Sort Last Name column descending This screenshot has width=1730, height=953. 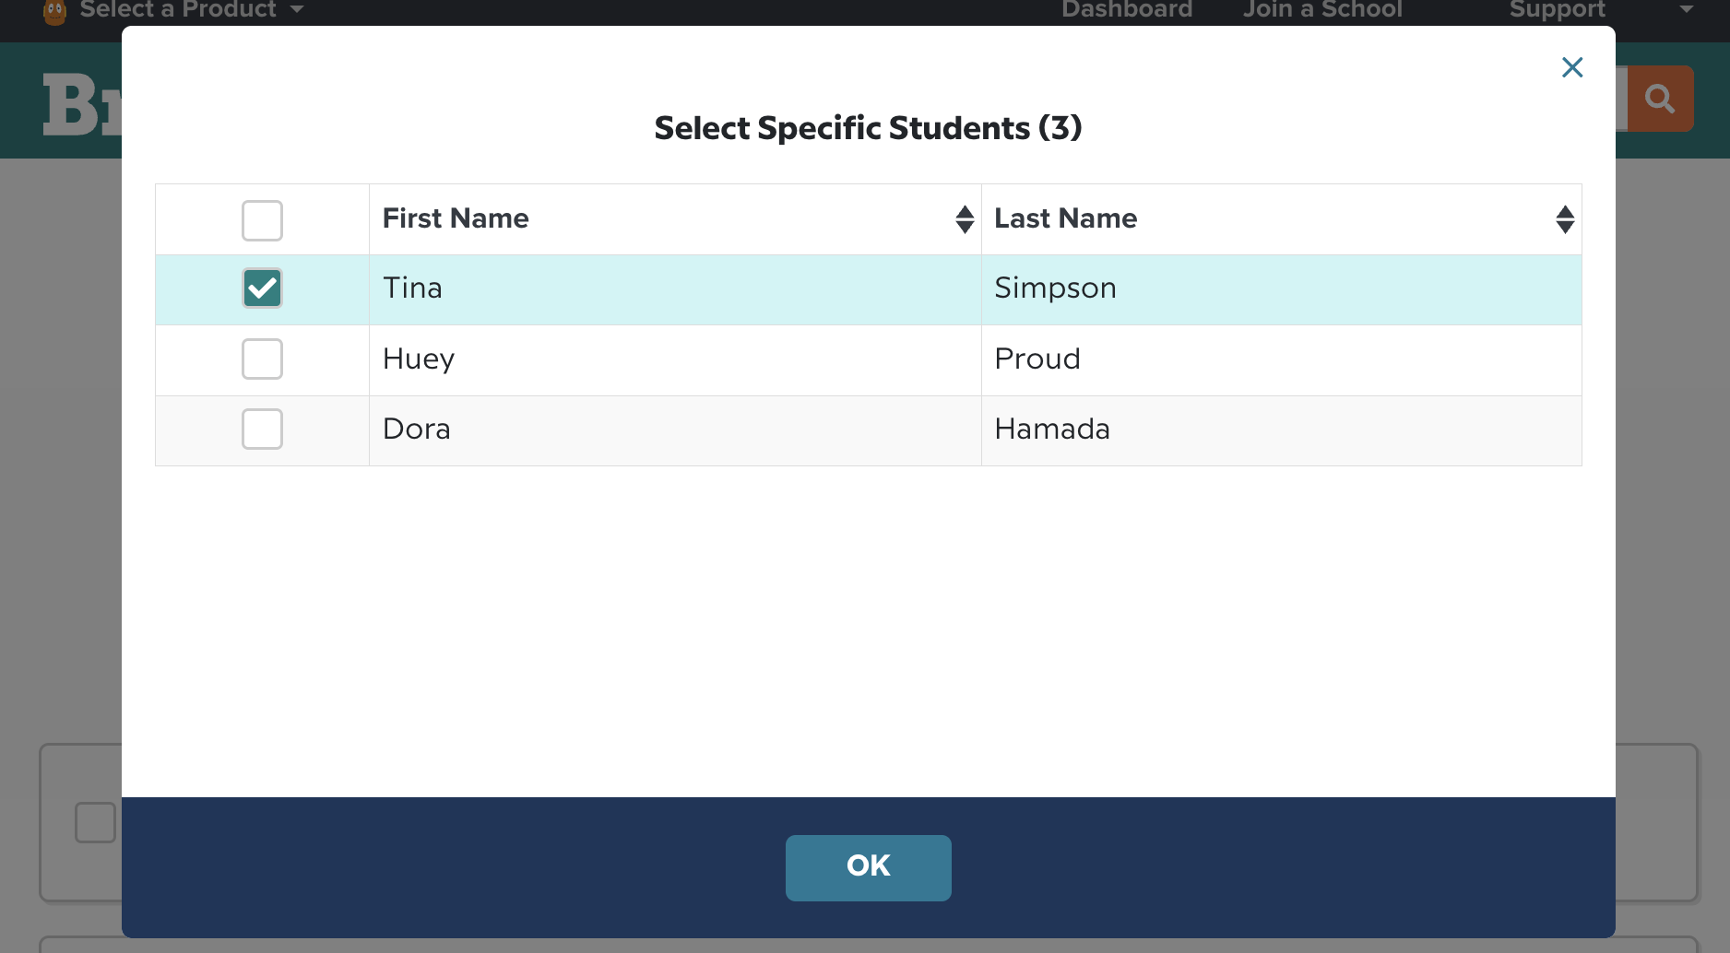coord(1566,227)
